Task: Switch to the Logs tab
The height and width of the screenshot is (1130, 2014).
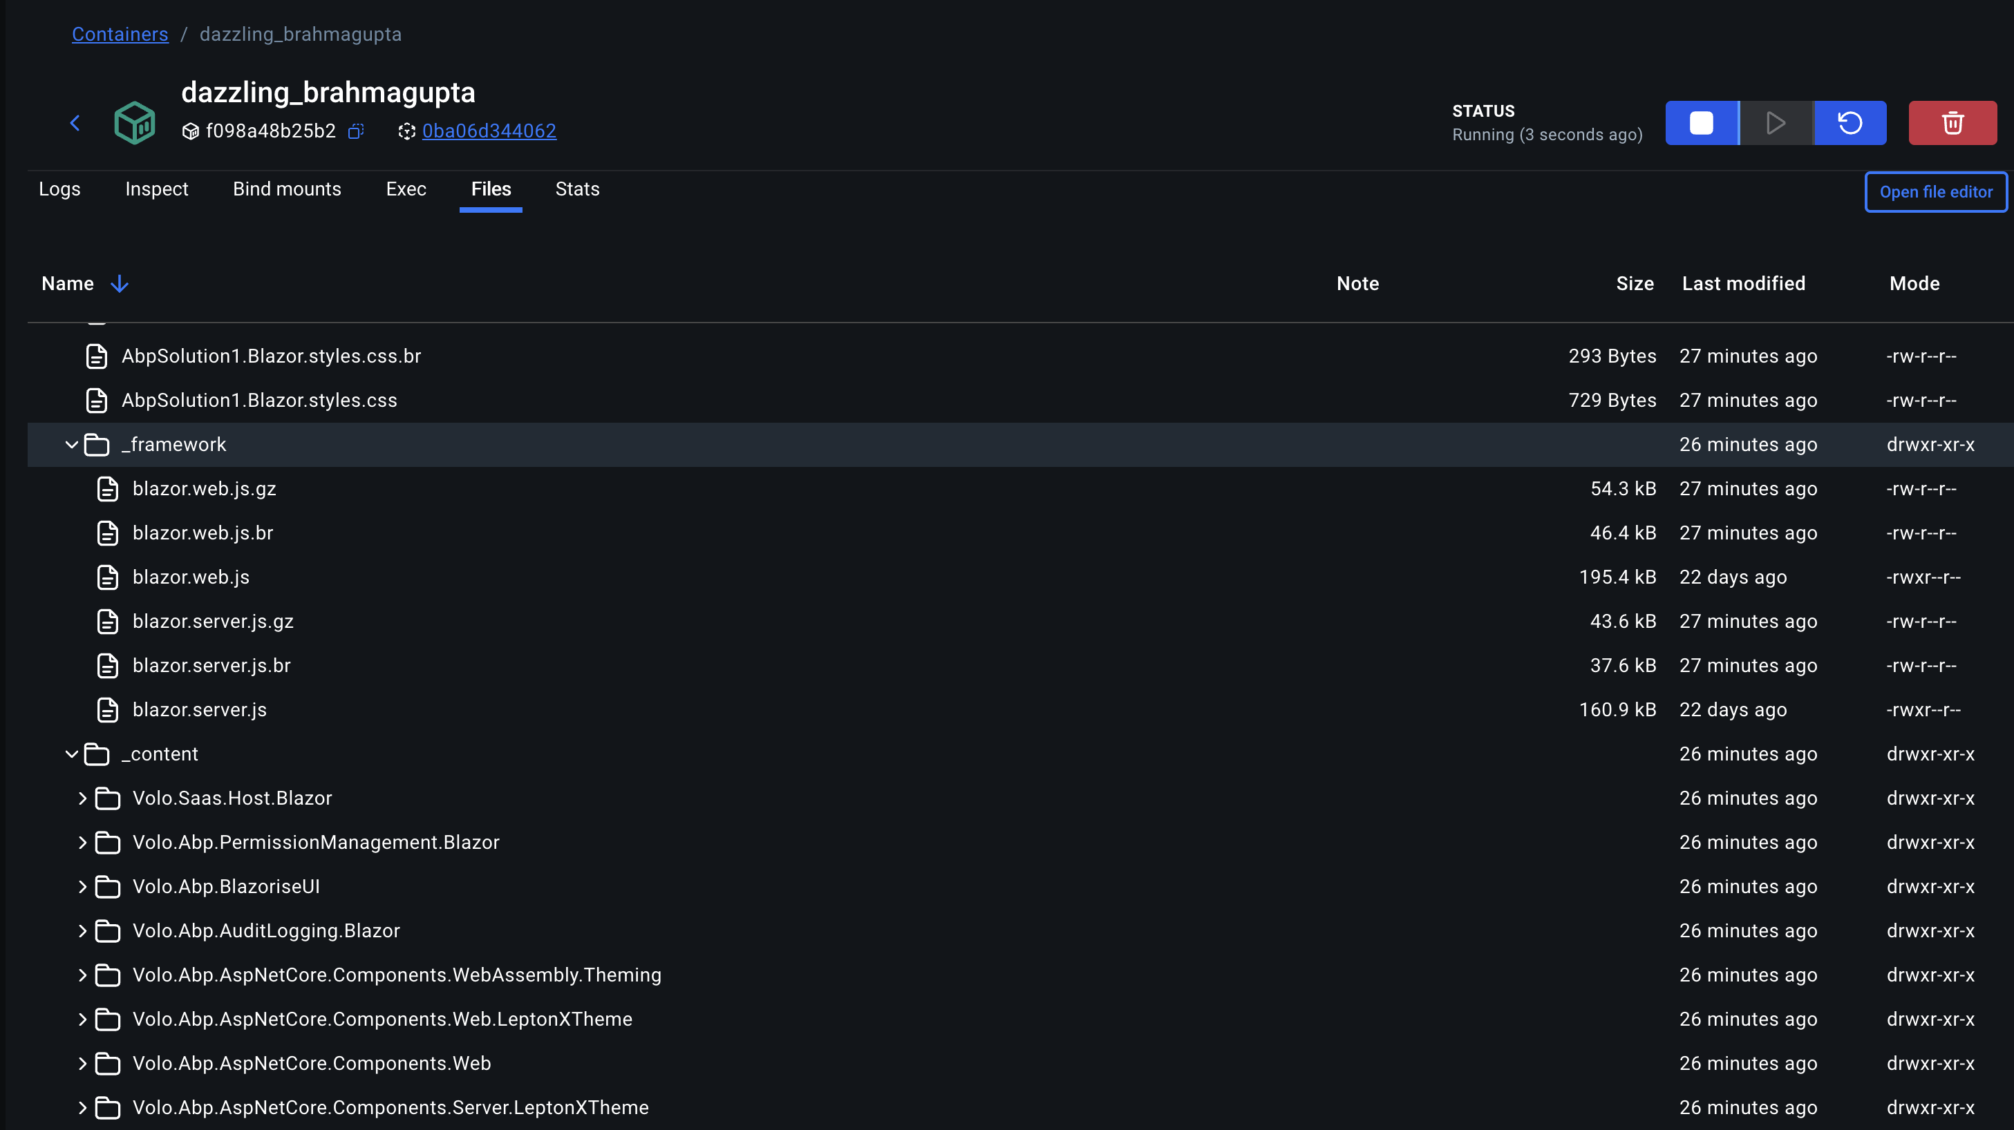Action: (59, 189)
